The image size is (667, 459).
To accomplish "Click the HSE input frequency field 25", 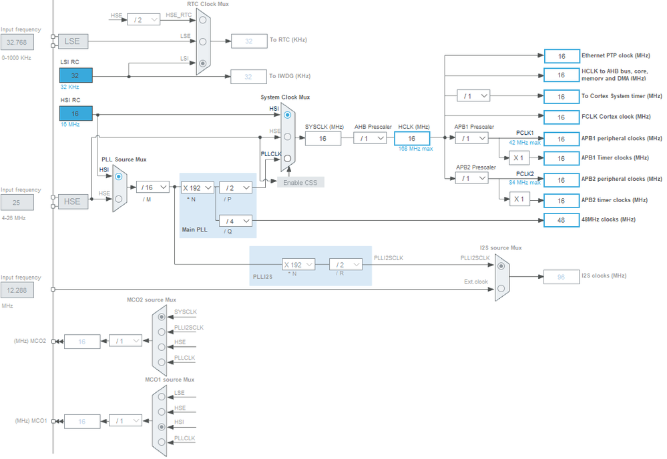I will click(17, 202).
